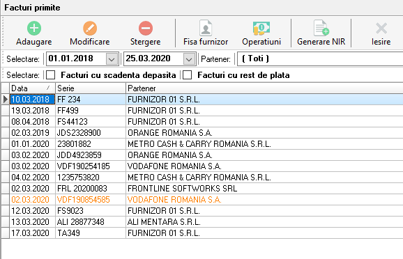Click the orange Modificare pencil icon
403x259 pixels.
point(90,28)
